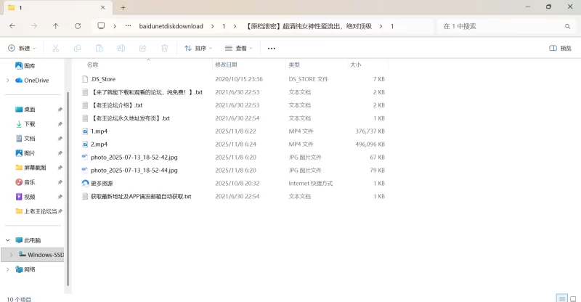Refresh the current folder view
The image size is (581, 302).
click(78, 25)
